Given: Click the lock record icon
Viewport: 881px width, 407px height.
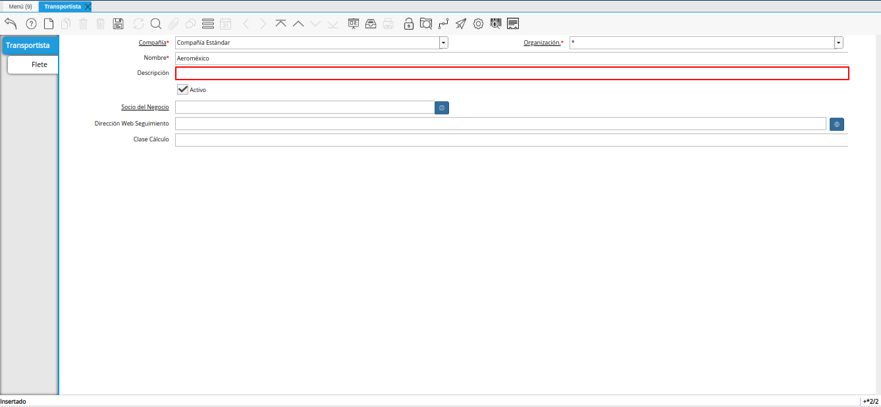Looking at the screenshot, I should [409, 24].
